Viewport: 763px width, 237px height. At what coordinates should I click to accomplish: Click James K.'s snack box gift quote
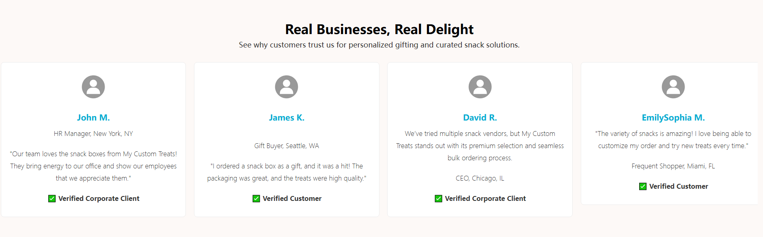pos(287,172)
